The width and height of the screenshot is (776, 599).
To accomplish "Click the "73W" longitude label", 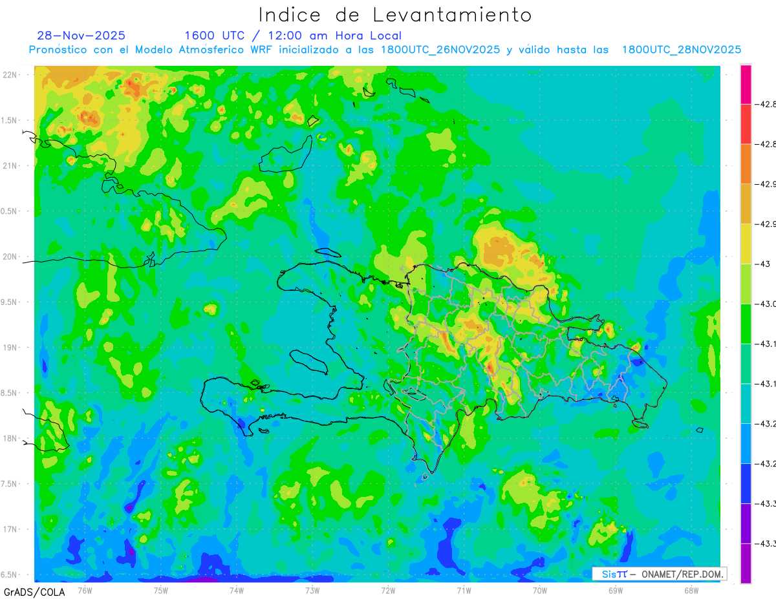I will click(x=312, y=590).
